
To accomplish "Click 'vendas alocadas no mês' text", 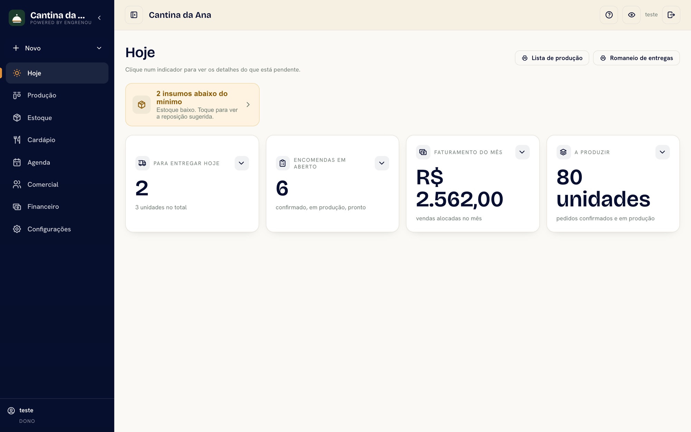I will (x=449, y=218).
